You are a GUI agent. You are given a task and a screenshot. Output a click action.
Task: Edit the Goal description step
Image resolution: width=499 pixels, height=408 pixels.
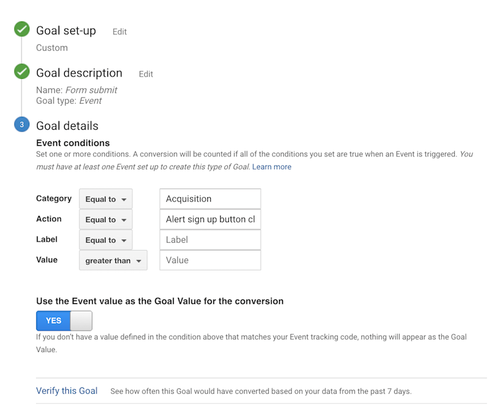coord(146,74)
